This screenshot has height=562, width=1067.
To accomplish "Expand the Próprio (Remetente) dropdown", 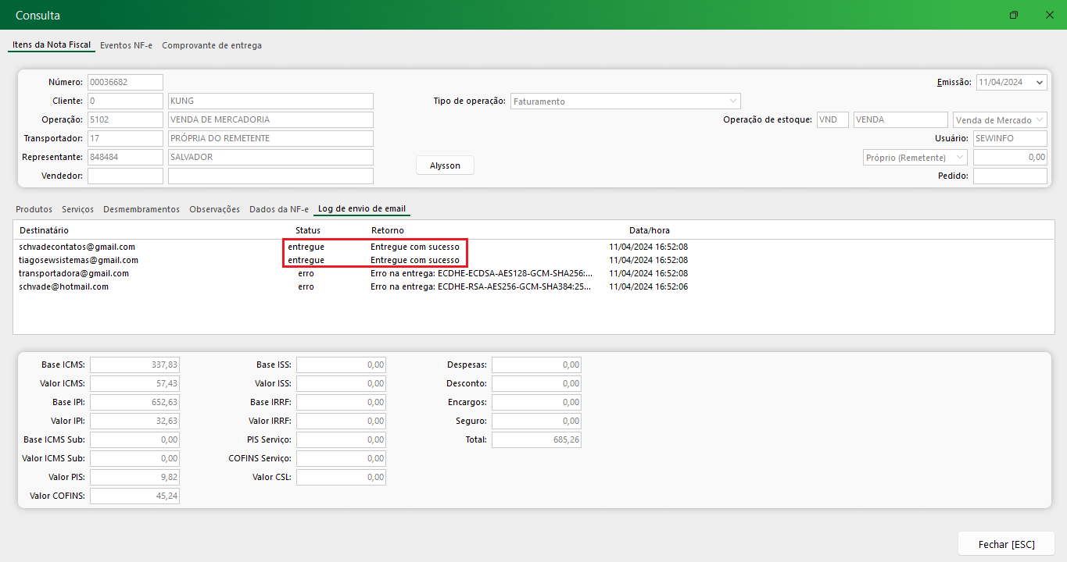I will click(x=959, y=158).
